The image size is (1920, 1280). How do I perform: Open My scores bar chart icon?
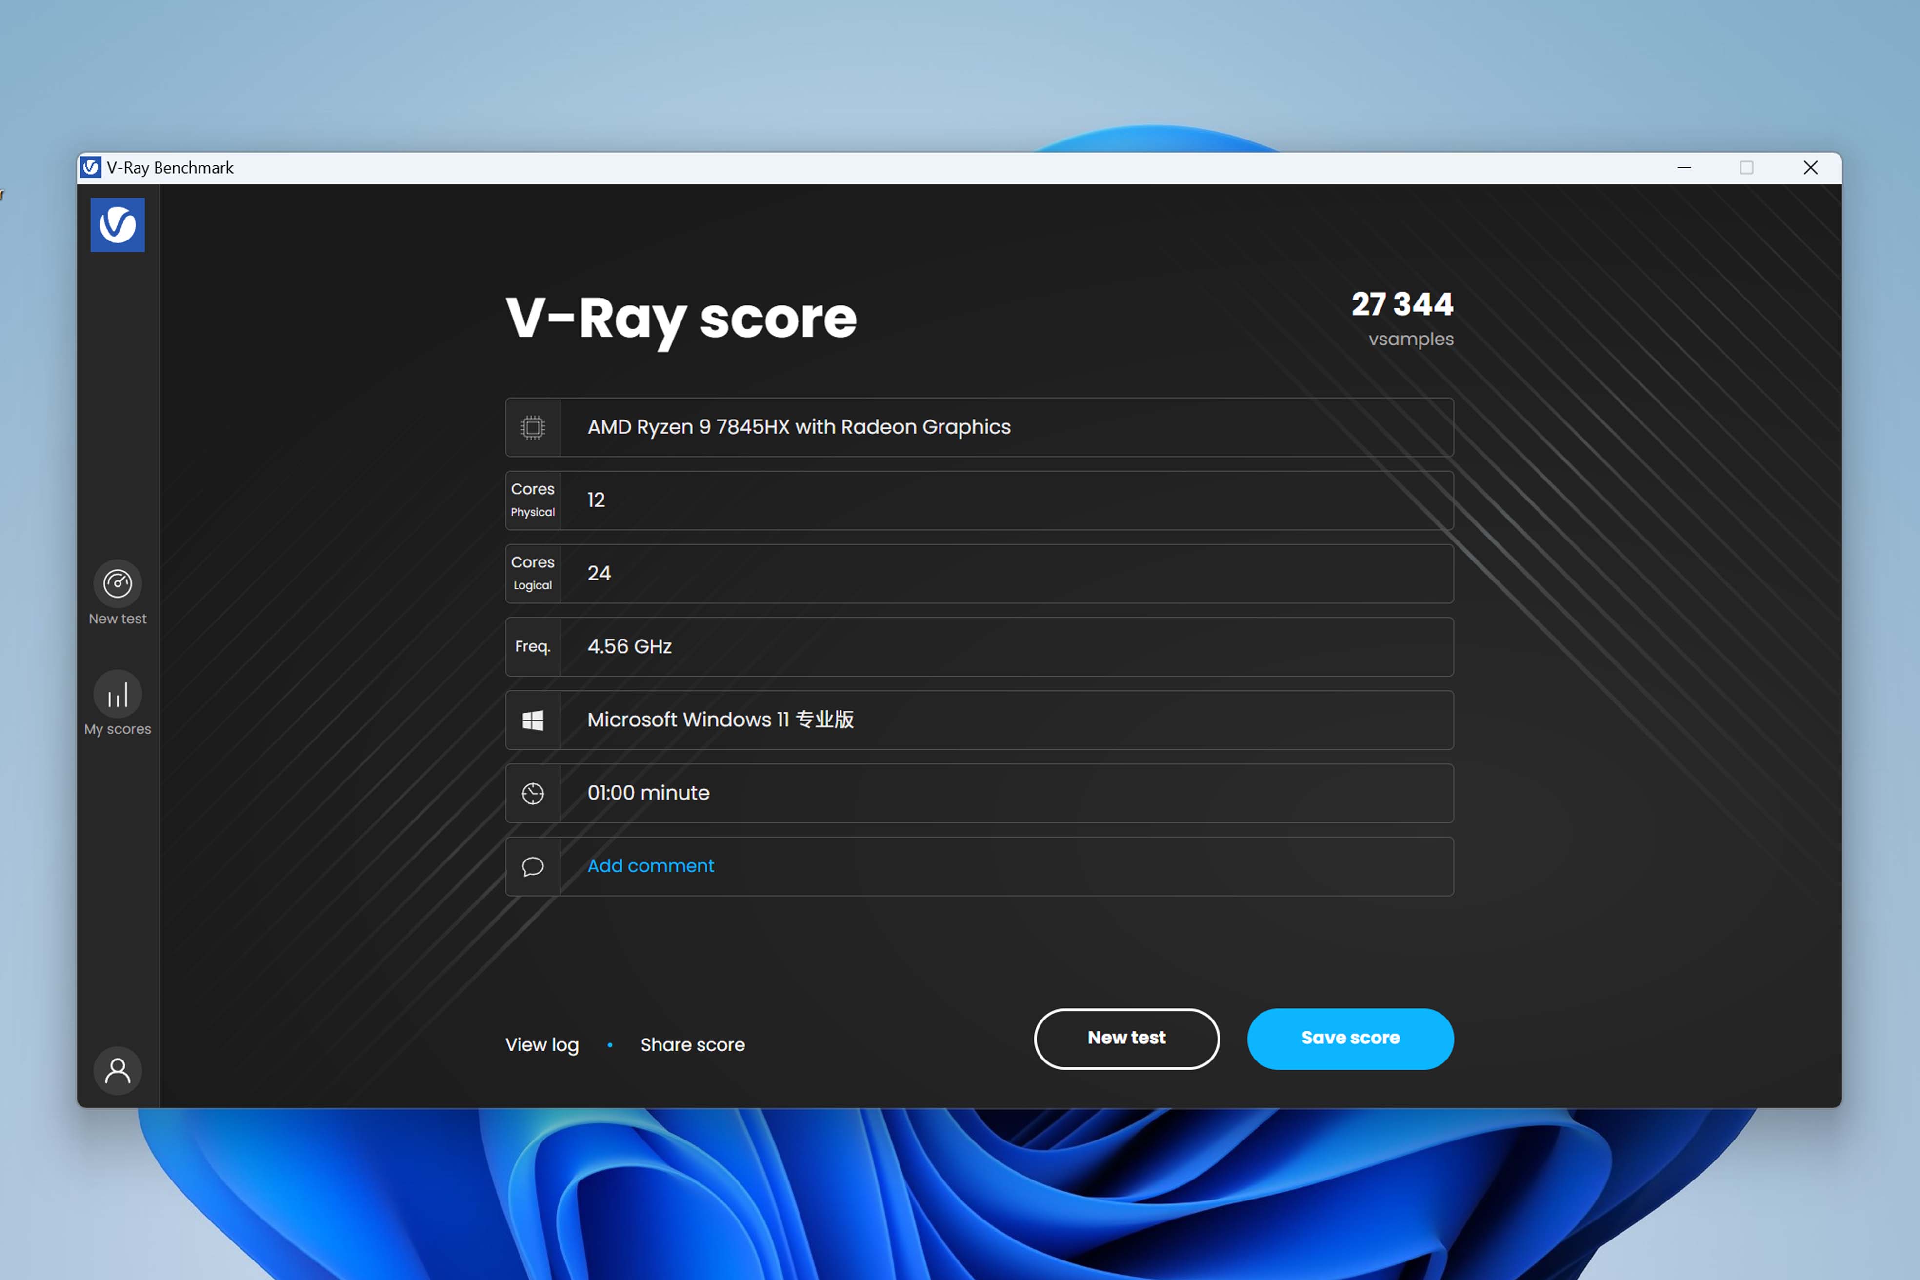pyautogui.click(x=118, y=695)
